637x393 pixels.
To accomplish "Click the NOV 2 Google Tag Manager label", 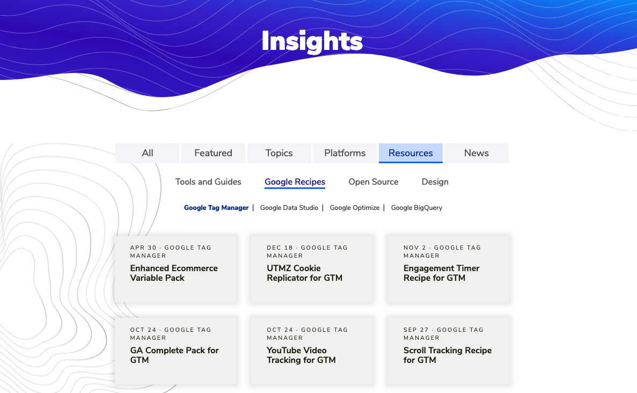I will point(442,252).
